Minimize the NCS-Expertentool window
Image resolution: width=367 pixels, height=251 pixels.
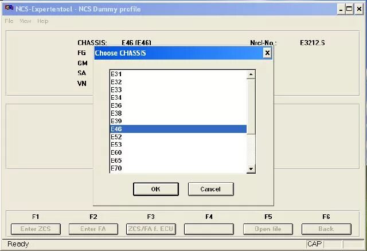pyautogui.click(x=341, y=9)
